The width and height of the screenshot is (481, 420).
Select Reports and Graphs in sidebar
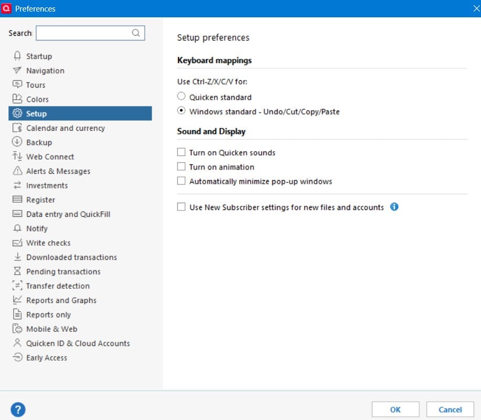(80, 300)
